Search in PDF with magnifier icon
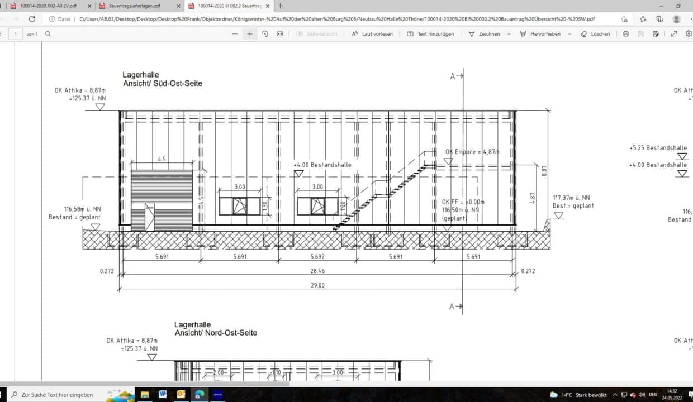693x402 pixels. tap(48, 34)
